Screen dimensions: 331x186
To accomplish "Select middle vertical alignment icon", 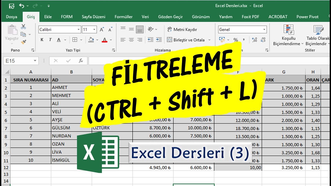I will click(x=131, y=29).
